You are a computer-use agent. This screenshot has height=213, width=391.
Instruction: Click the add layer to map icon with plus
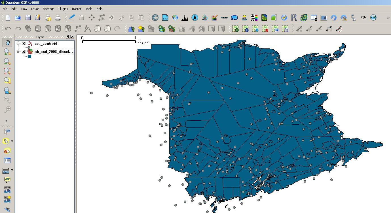click(235, 29)
